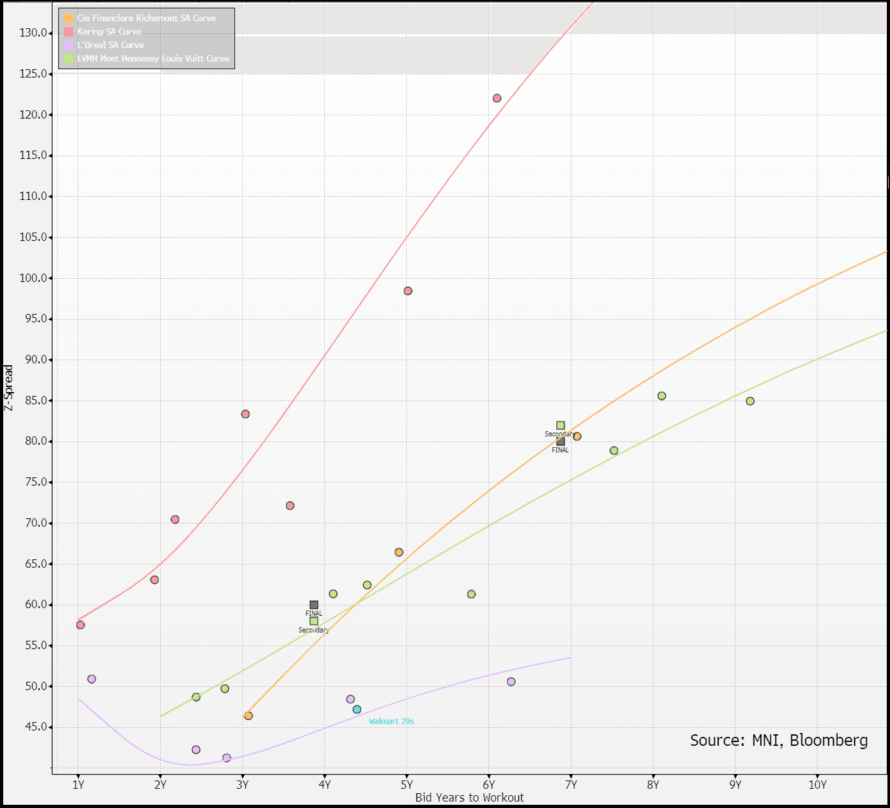Select the highest Kering data point near 122
The width and height of the screenshot is (890, 808).
point(497,98)
